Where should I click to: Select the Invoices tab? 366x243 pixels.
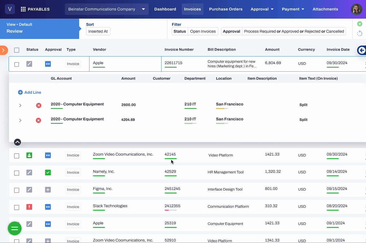192,9
